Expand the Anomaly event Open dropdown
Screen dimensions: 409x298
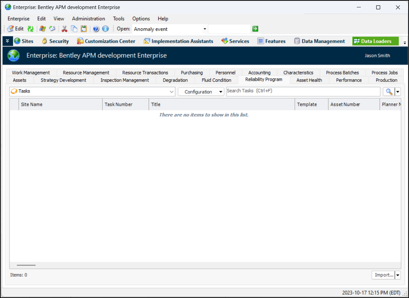tap(205, 29)
